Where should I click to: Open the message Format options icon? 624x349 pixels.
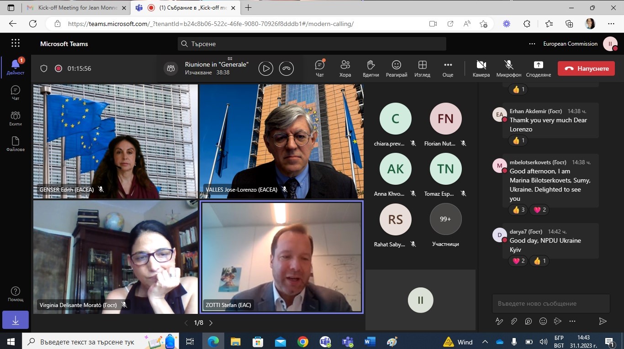tap(499, 321)
